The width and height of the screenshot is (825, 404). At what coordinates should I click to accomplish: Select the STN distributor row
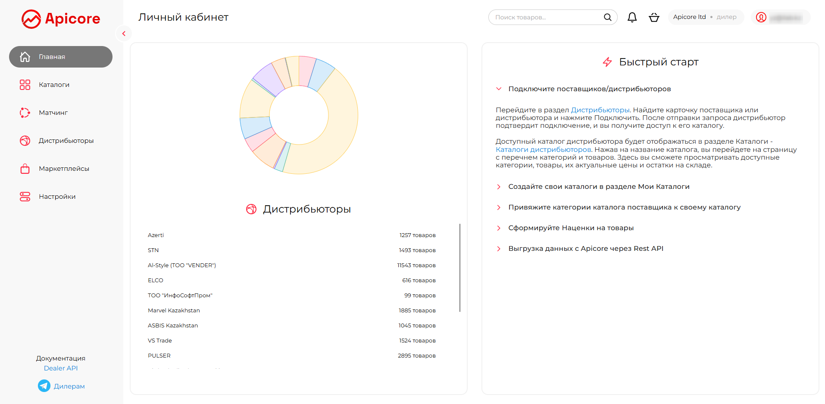click(292, 250)
